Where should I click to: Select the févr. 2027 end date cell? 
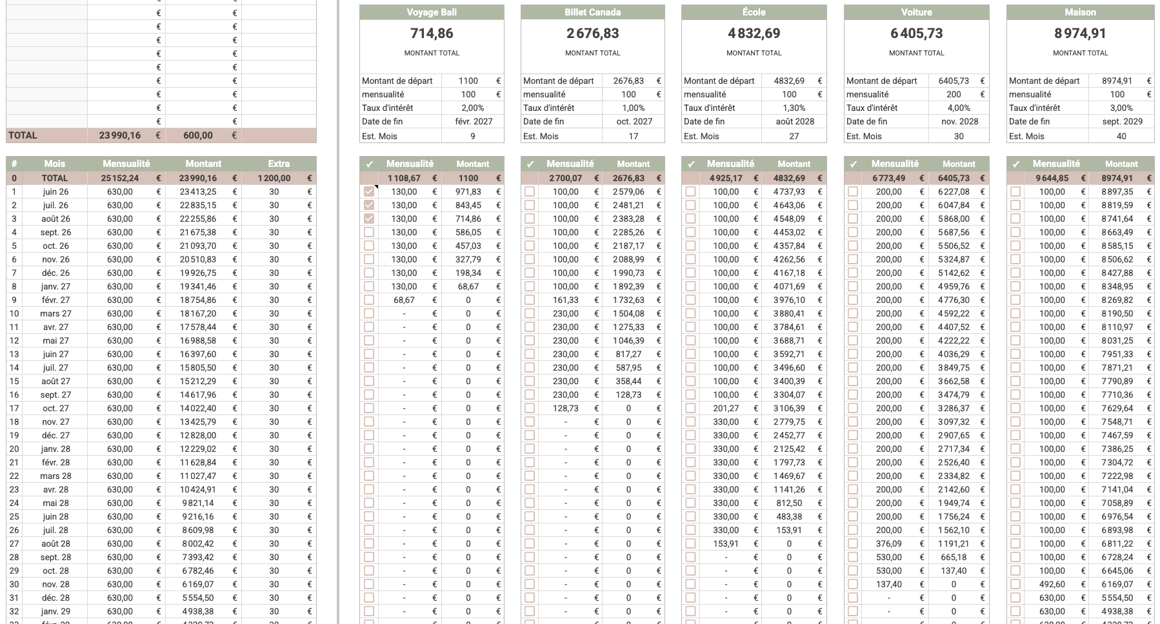tap(473, 121)
